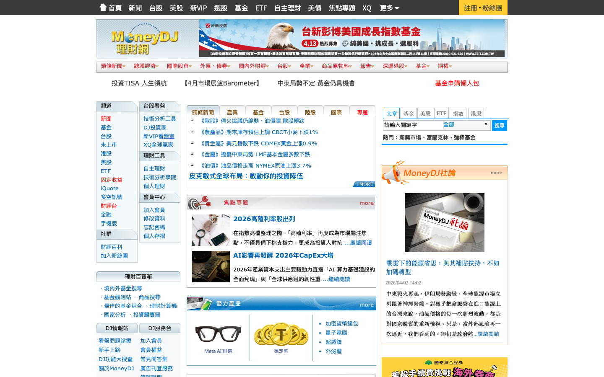Open the 台新彭博美國成長指數基金 banner ad

[352, 38]
